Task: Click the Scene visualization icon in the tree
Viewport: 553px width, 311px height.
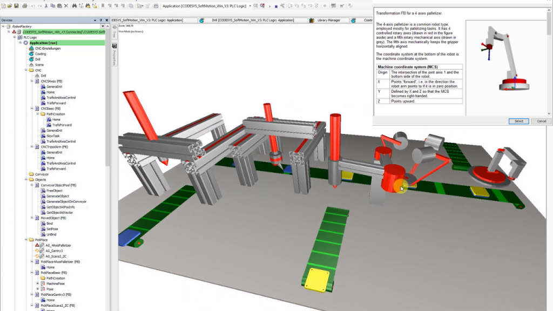Action: point(31,65)
